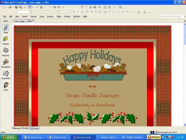This screenshot has height=140, width=186.
Task: Click the Format Painter brush icon
Action: coord(63,7)
